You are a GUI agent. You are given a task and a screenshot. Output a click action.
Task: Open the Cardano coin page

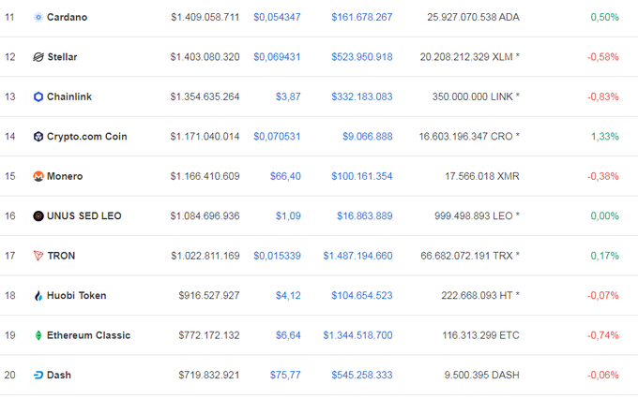click(68, 17)
